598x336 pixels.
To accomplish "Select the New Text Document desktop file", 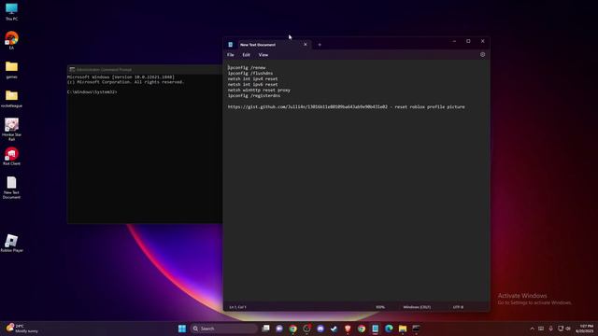I will pos(11,188).
